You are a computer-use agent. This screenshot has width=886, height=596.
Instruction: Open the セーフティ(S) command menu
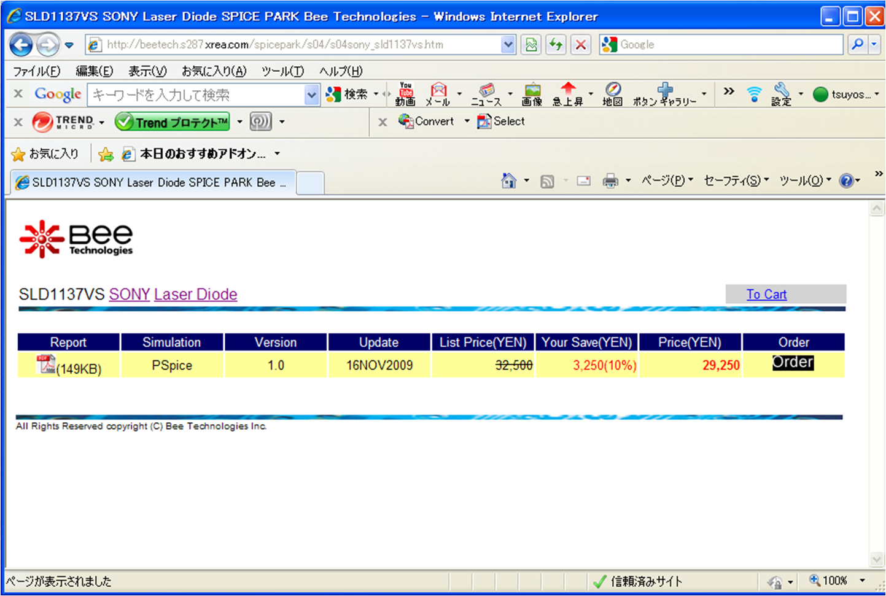[x=736, y=180]
